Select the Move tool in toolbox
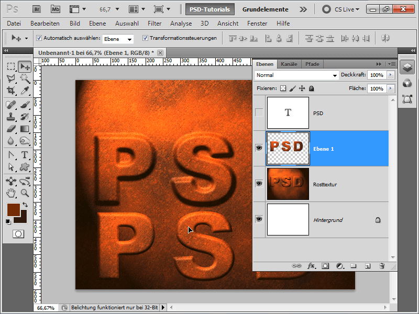 (25, 66)
